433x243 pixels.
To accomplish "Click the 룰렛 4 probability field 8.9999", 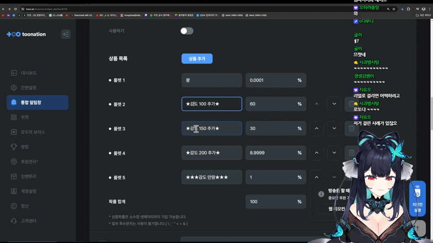I will click(x=276, y=153).
